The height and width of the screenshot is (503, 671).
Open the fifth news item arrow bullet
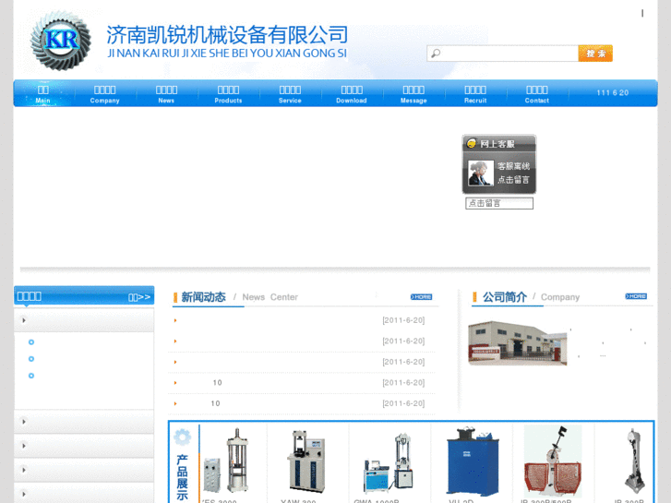tap(175, 403)
